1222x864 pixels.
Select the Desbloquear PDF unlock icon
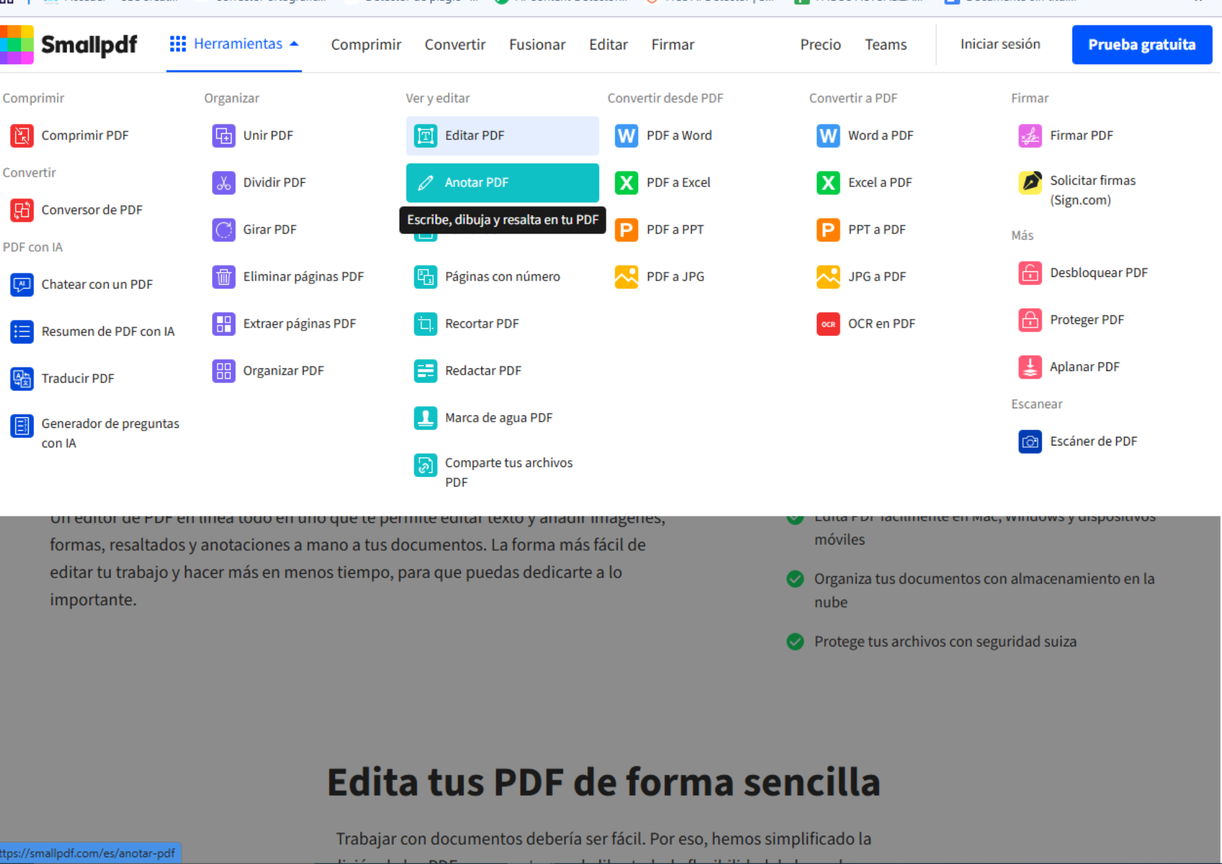(x=1030, y=273)
